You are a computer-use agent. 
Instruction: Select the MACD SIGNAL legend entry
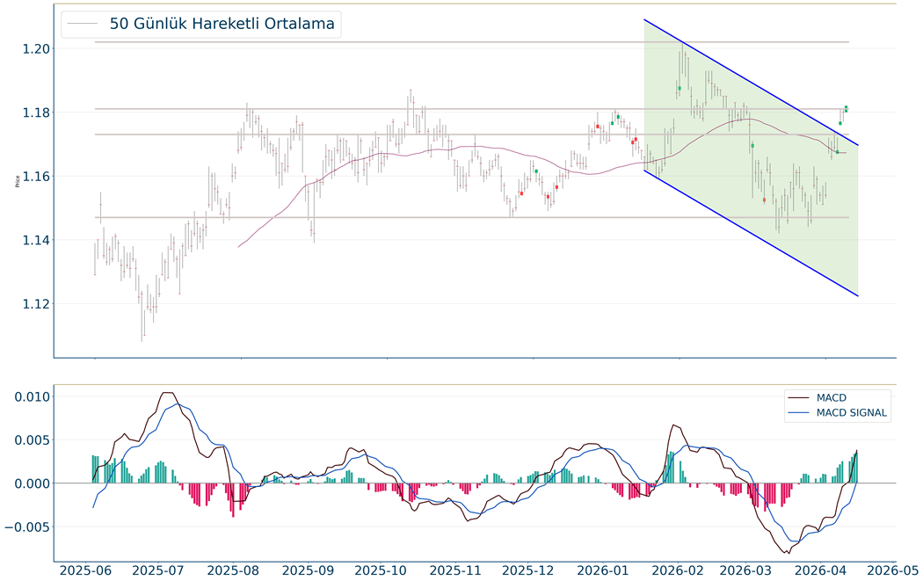[x=851, y=413]
